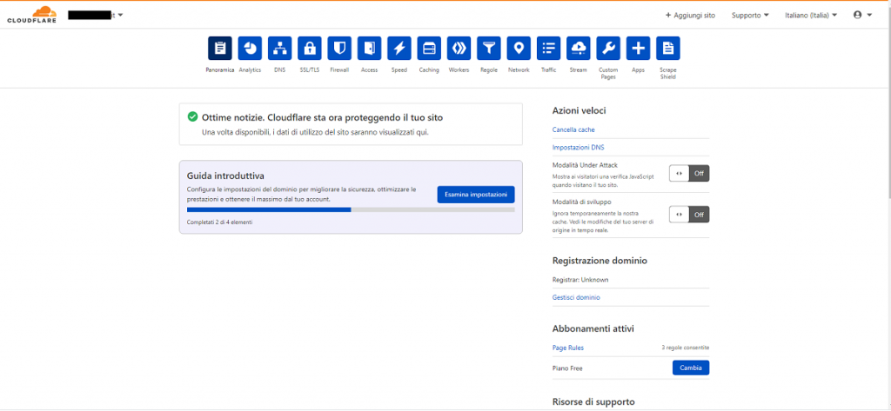Open the Panoramica overview icon
This screenshot has height=411, width=891.
click(x=220, y=49)
